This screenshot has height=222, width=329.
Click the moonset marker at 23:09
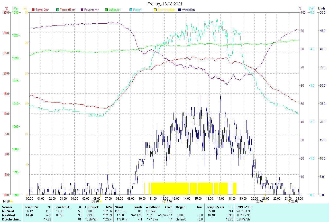[289, 201]
